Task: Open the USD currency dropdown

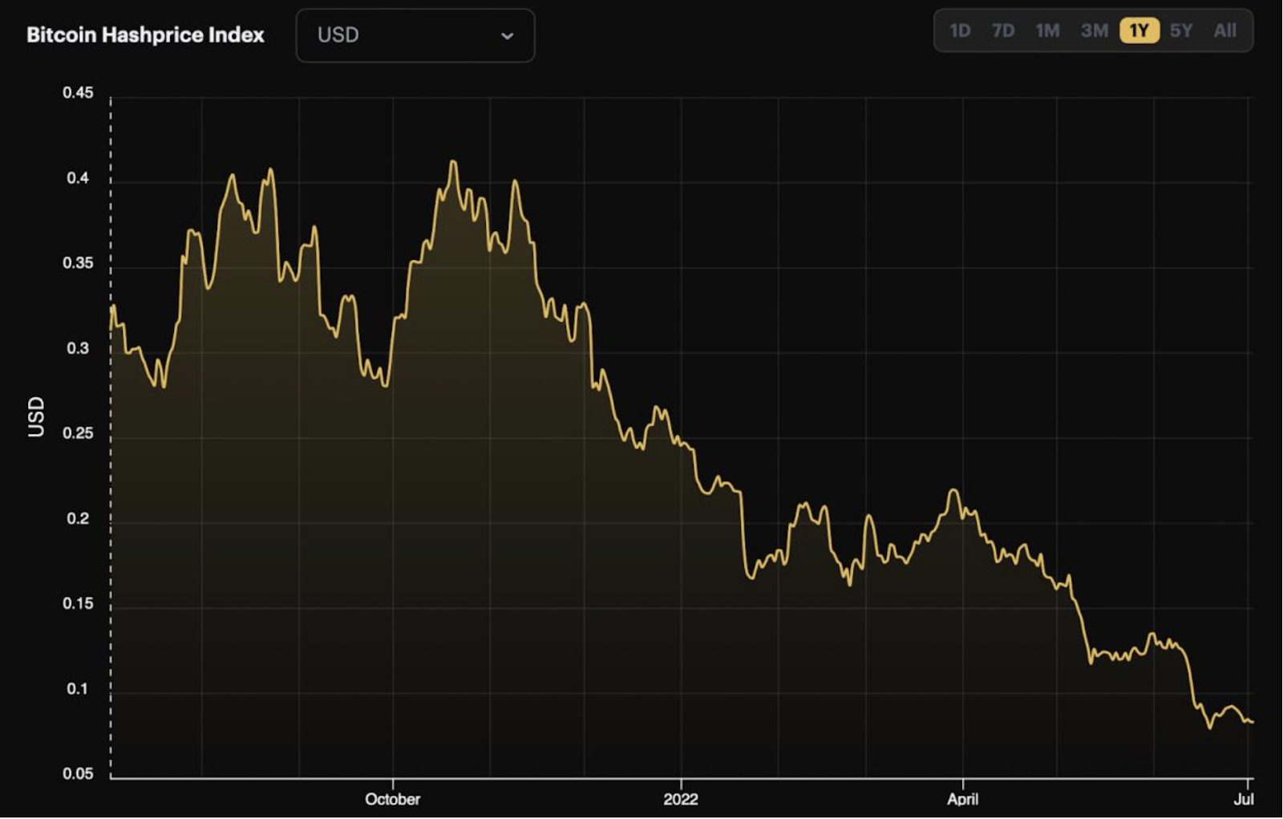Action: pos(415,35)
